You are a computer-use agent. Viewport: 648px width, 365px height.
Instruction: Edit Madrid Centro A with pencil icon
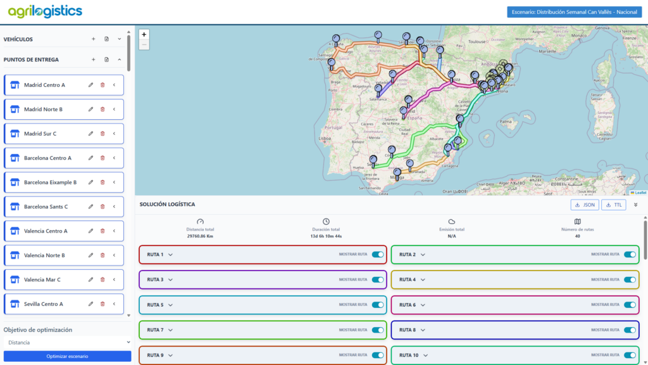90,85
